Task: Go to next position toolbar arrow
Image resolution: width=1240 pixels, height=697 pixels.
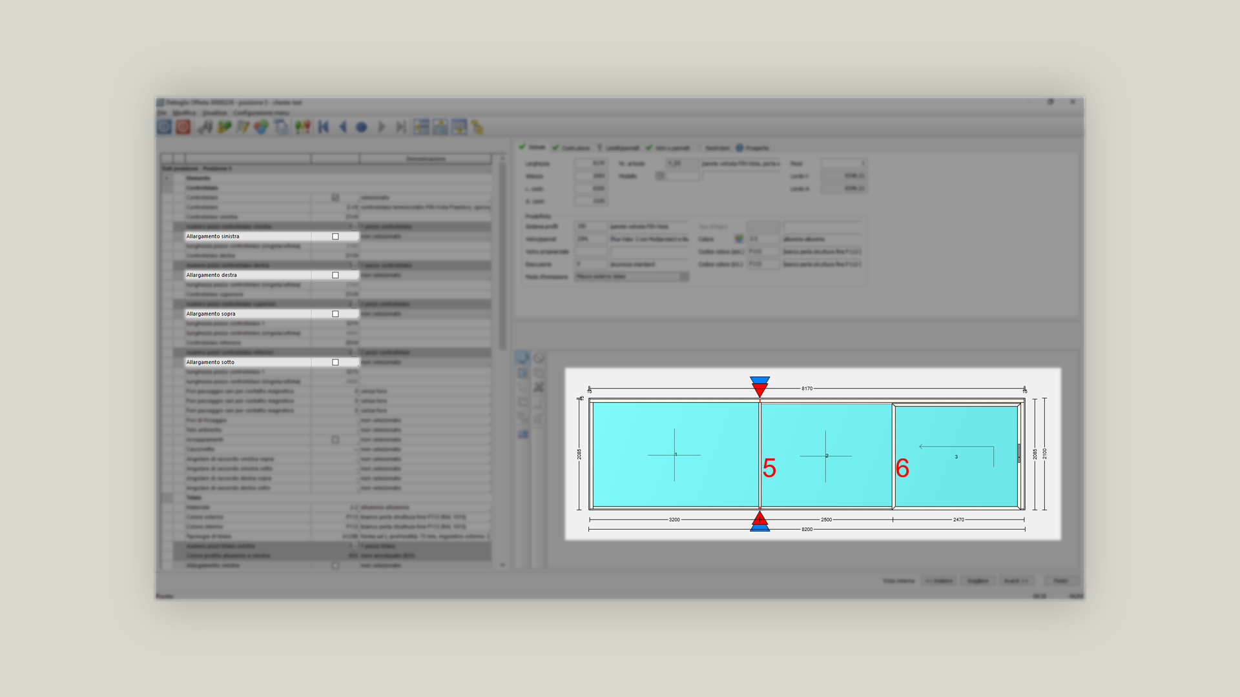Action: click(381, 127)
